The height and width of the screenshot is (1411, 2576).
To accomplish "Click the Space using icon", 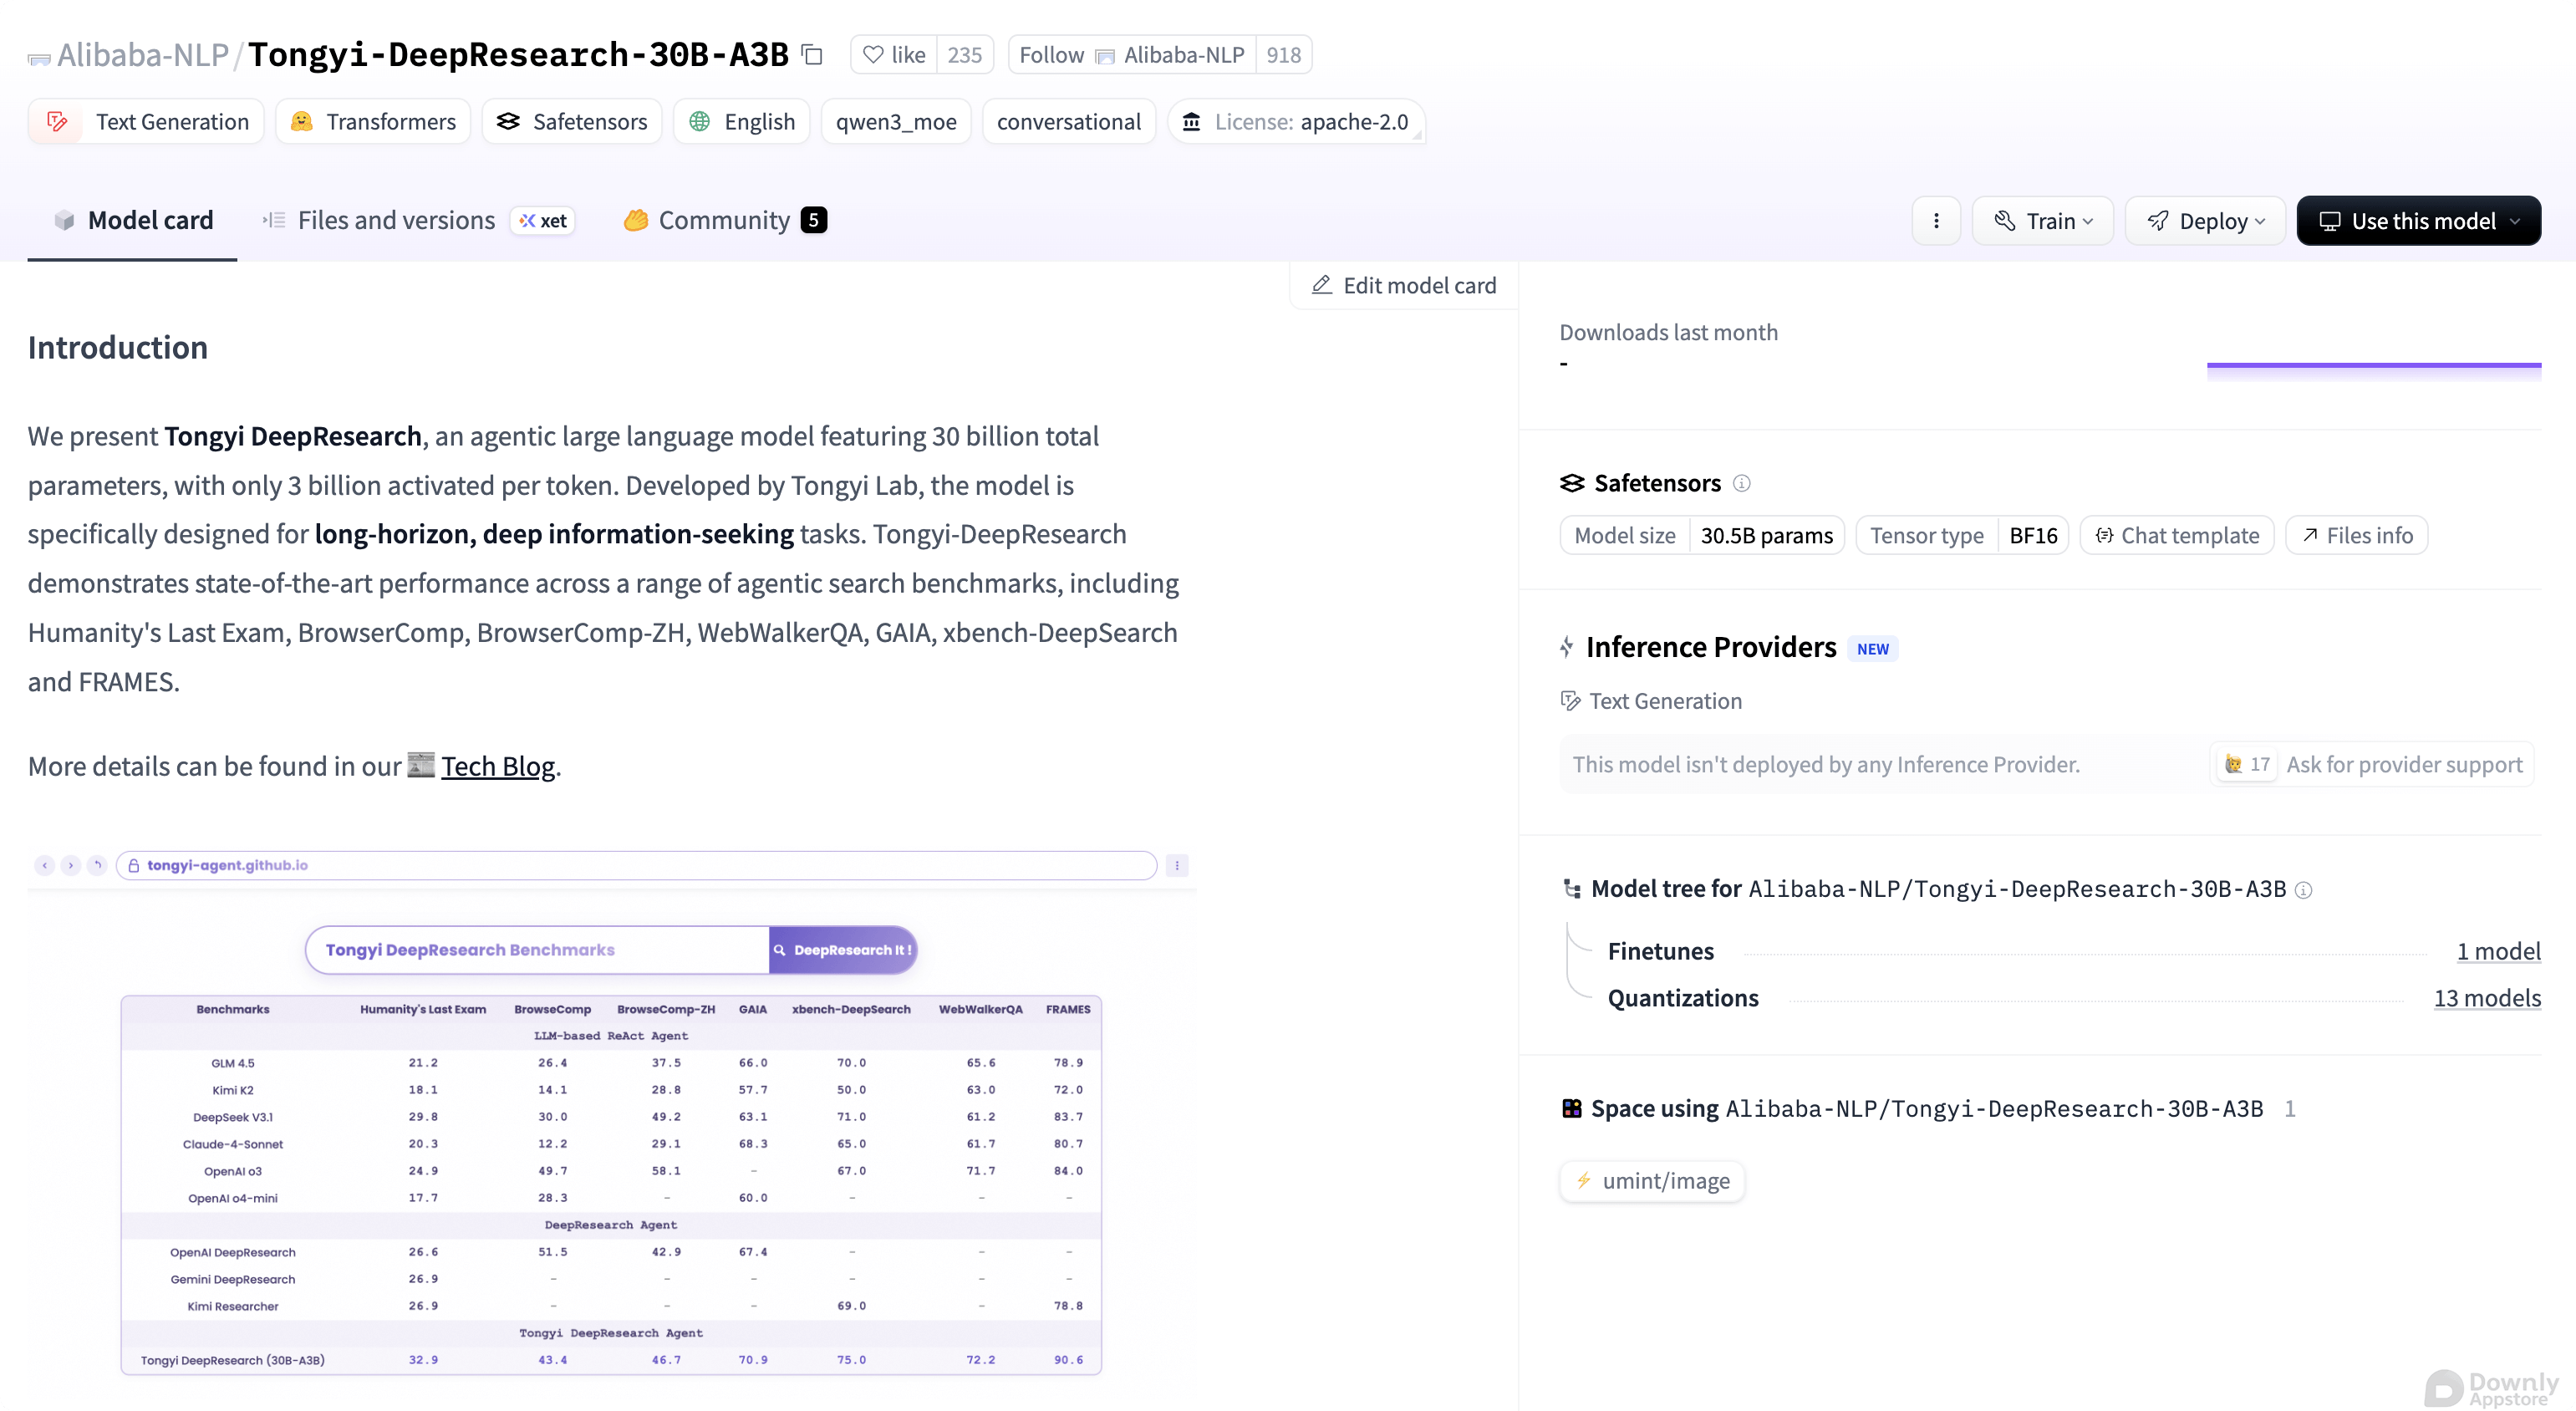I will (x=1572, y=1109).
